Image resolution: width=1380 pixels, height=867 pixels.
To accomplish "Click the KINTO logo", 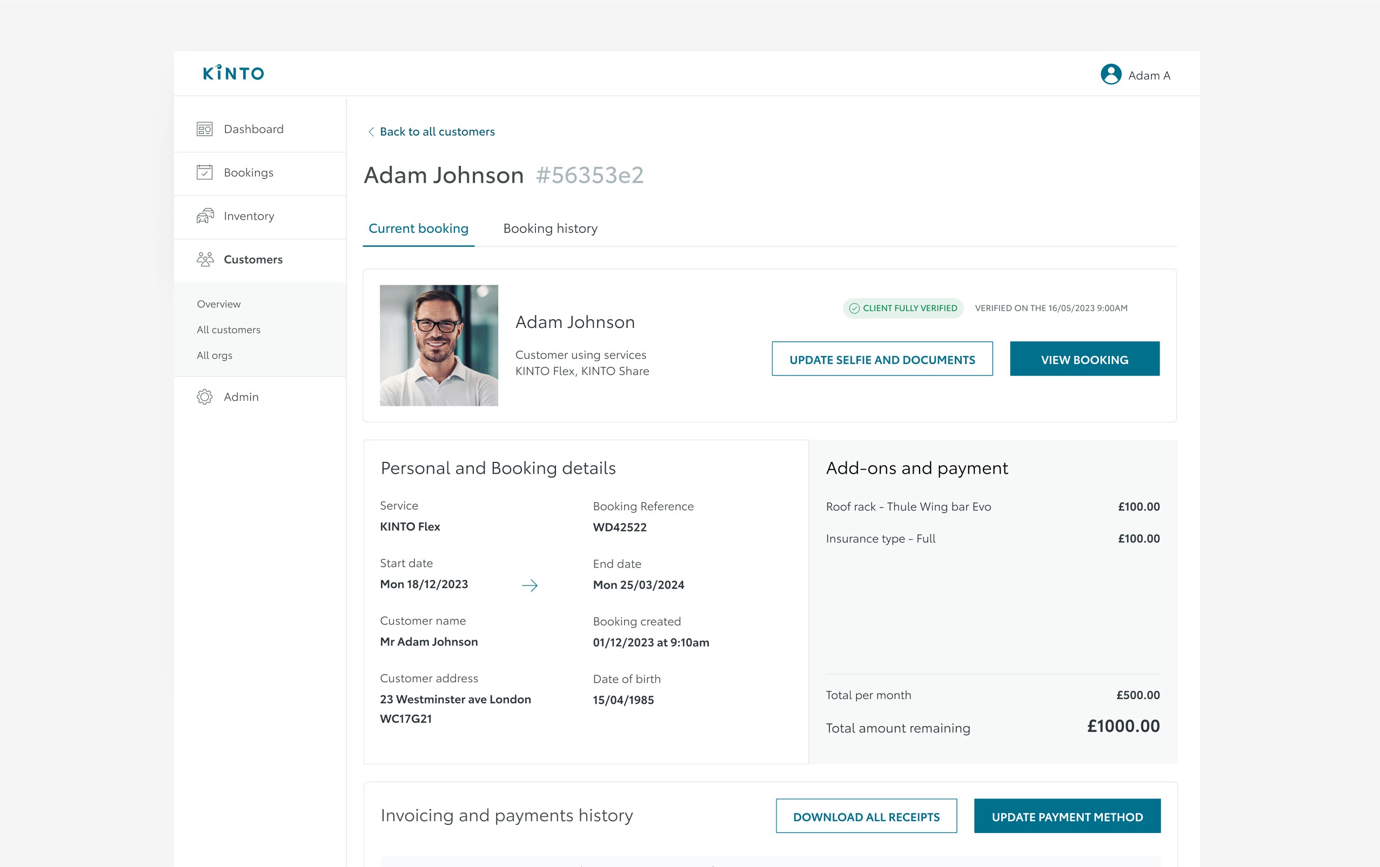I will click(x=233, y=73).
